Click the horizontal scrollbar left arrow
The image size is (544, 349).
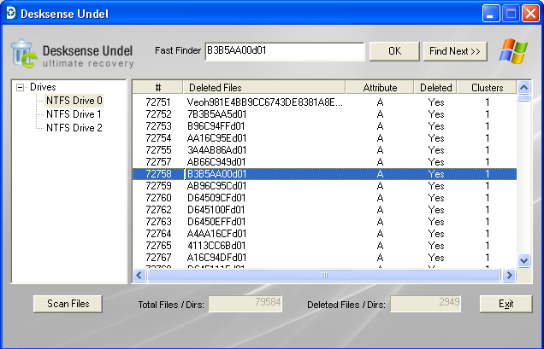pos(139,276)
